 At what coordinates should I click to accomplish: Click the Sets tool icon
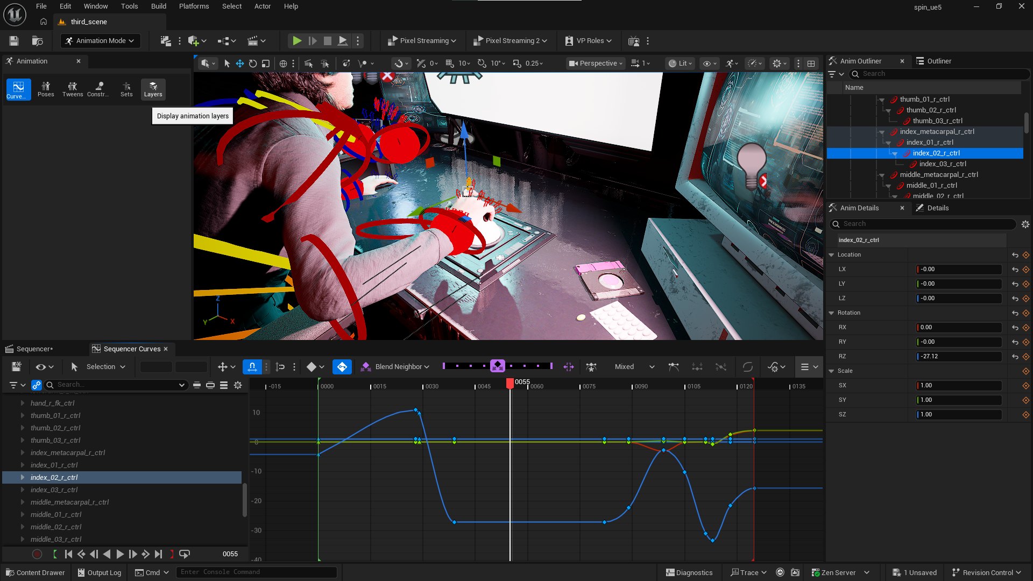click(126, 89)
